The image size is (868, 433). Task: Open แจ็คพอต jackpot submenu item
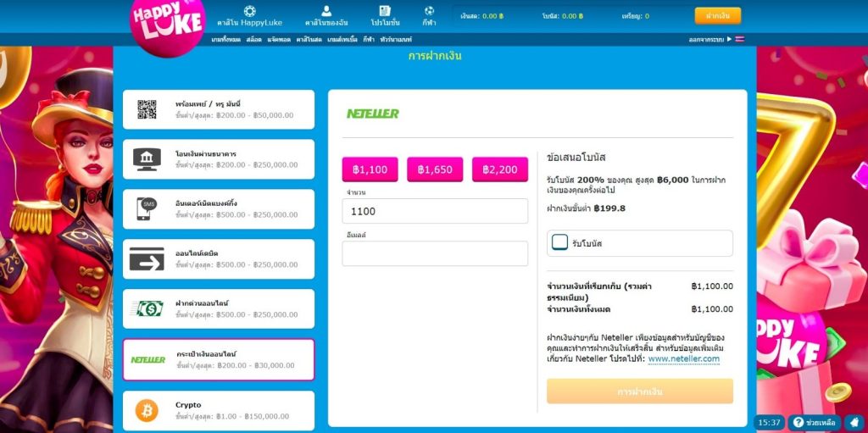[x=278, y=40]
